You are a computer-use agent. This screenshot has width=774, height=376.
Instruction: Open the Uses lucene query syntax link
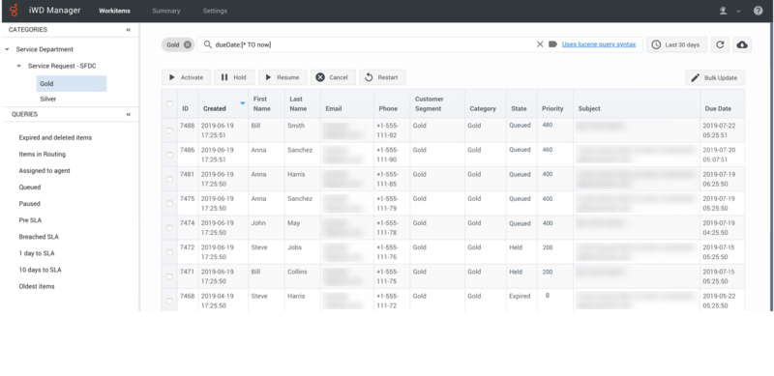[x=599, y=44]
